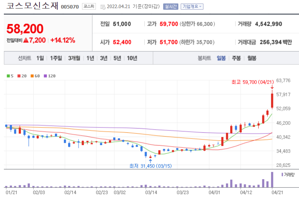Open the 기업개요 dropdown
This screenshot has width=299, height=197.
click(192, 7)
